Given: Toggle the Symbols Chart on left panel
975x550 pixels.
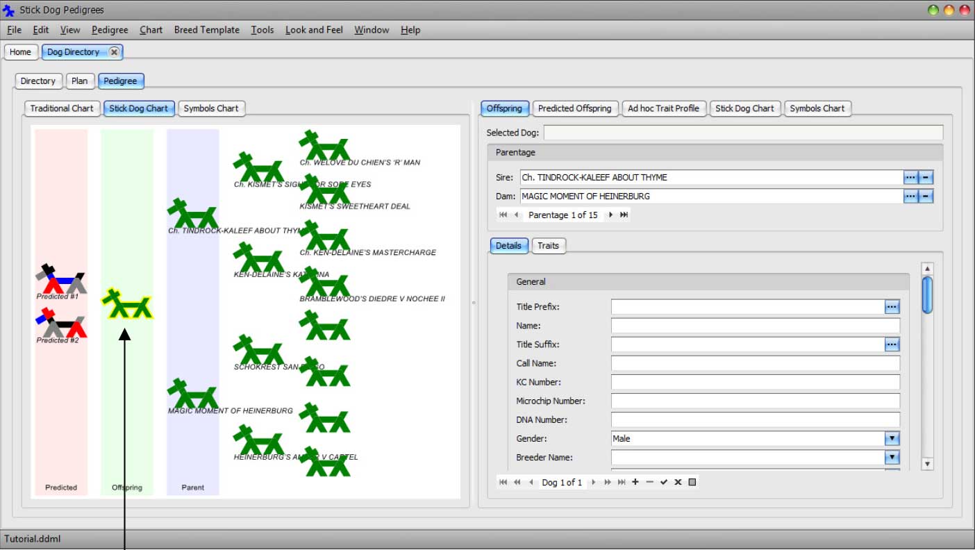Looking at the screenshot, I should (211, 108).
